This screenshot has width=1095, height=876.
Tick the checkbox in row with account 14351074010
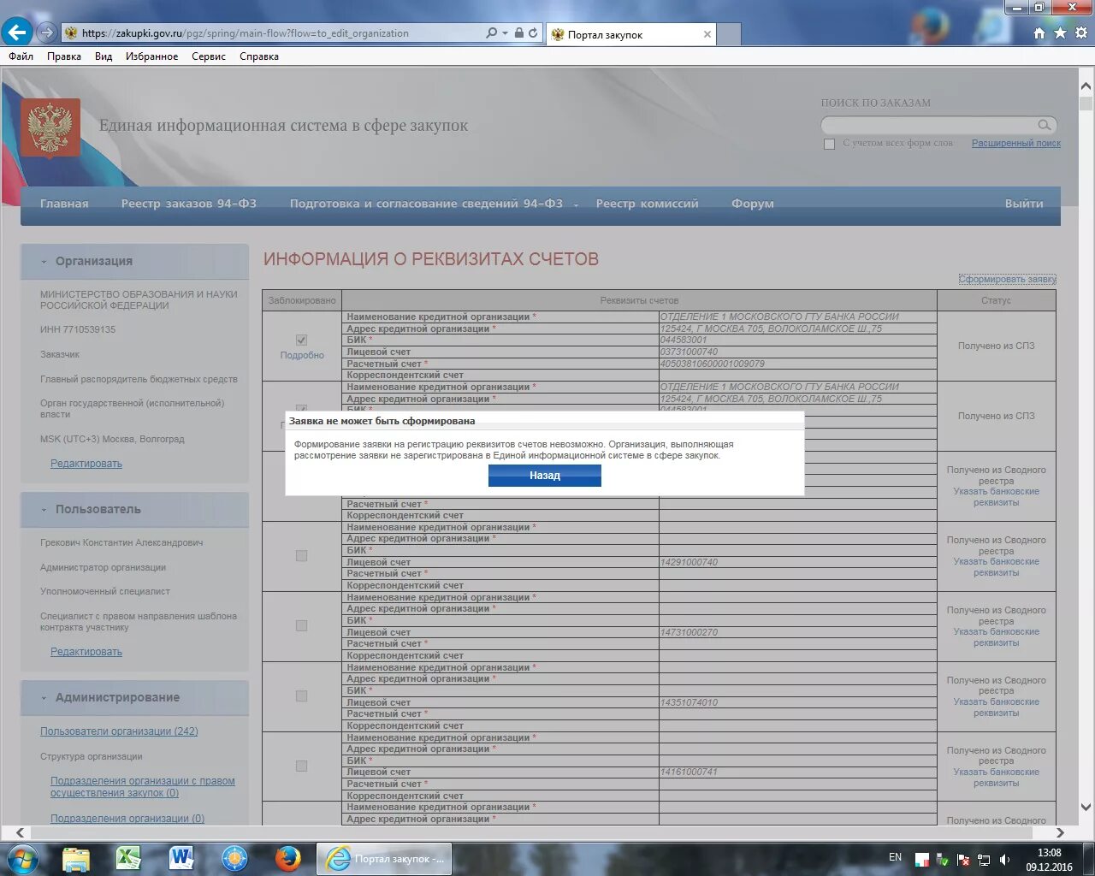[301, 696]
